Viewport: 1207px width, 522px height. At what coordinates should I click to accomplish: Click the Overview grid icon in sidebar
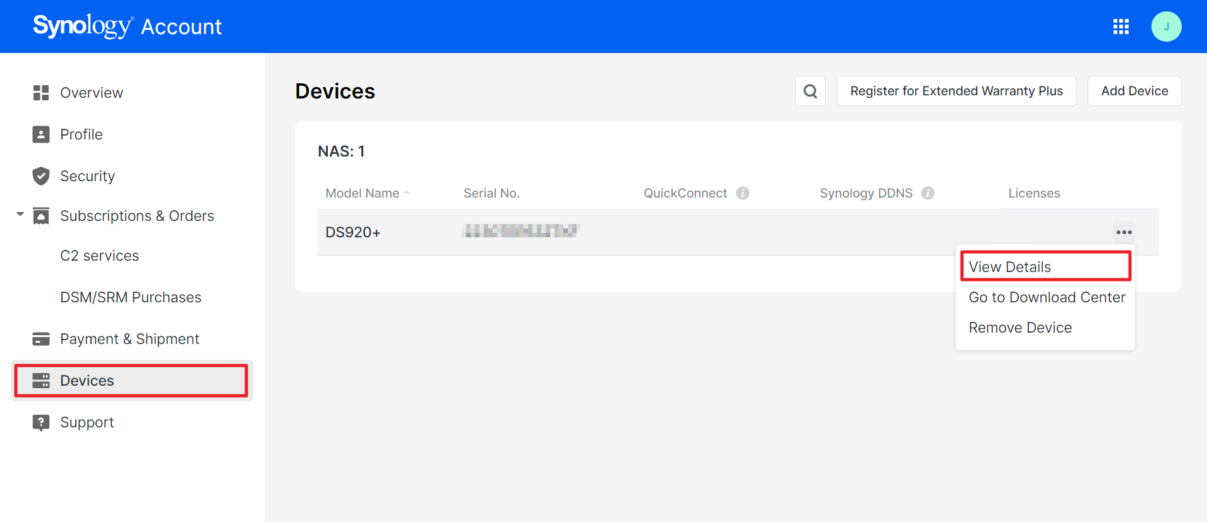41,93
